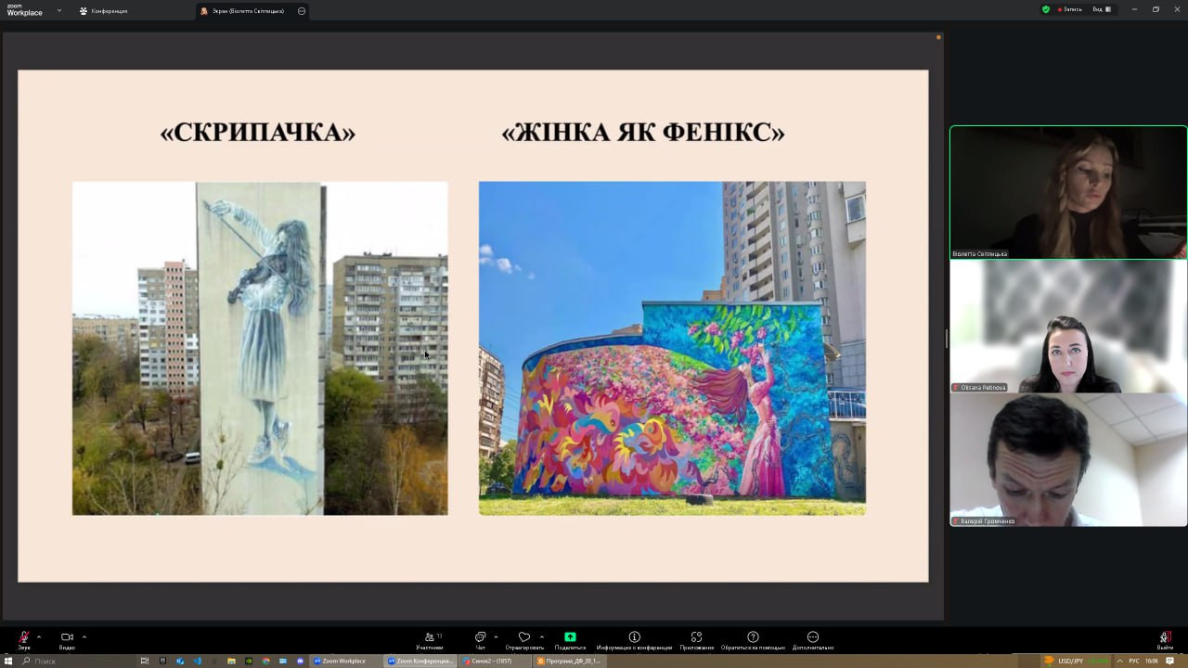Click the «ЖІНКА ЯК ФЕНІКС» slide heading

pos(643,133)
